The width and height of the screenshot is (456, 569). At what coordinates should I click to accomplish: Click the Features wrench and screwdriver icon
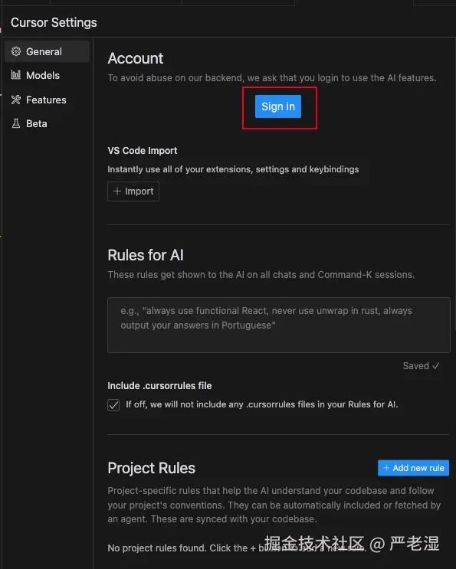16,100
